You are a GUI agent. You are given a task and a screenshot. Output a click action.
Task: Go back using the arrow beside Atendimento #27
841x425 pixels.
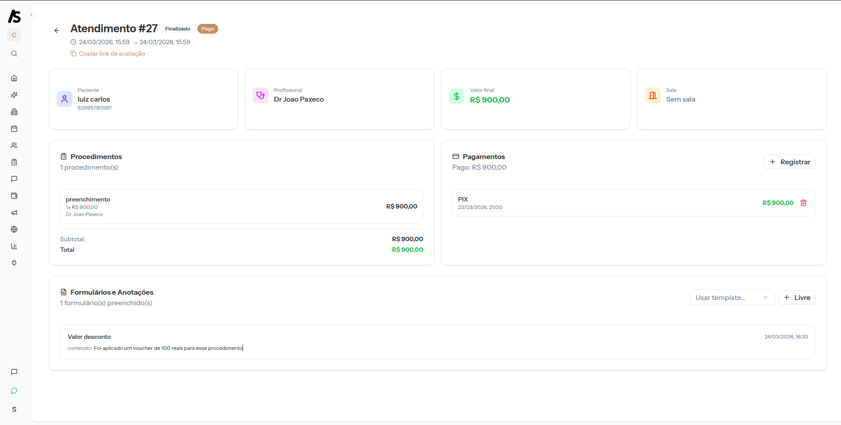[57, 30]
